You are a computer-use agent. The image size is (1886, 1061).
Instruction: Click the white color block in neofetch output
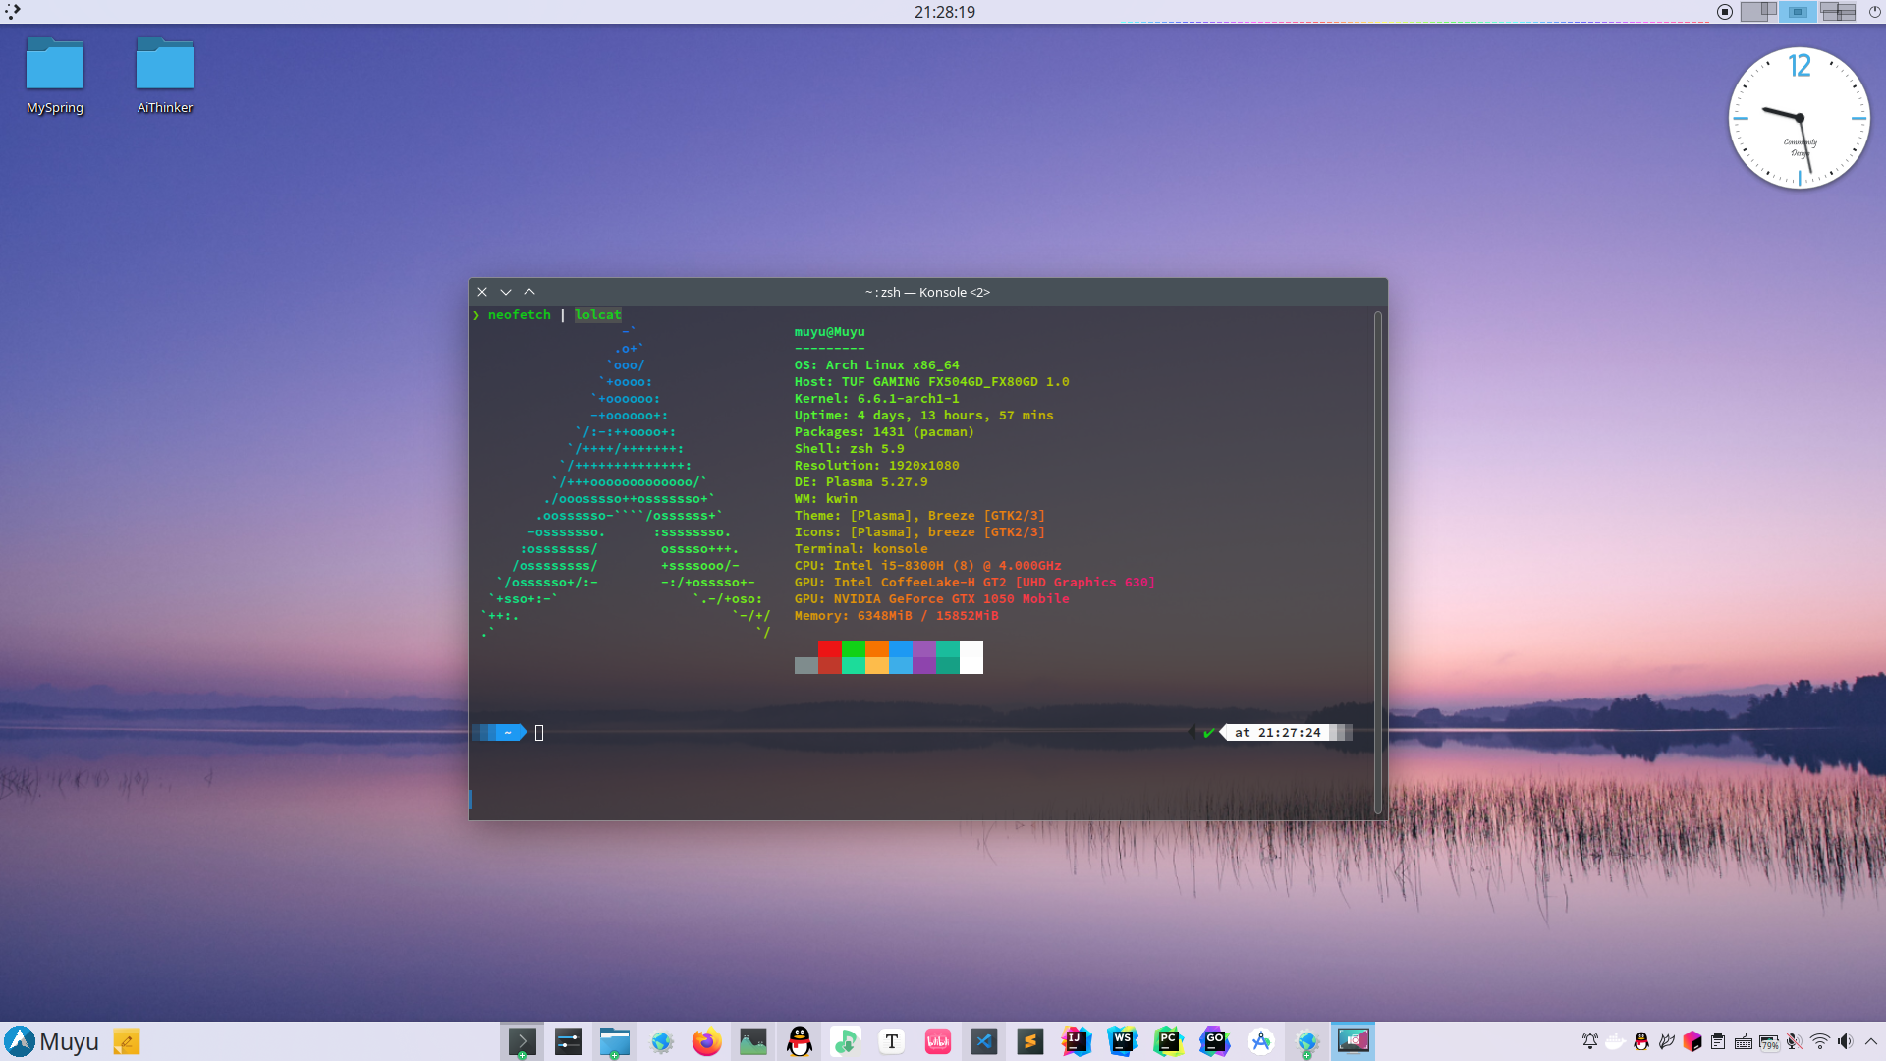(x=971, y=657)
